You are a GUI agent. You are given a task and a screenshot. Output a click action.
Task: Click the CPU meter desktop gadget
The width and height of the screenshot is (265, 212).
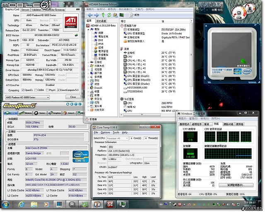click(x=243, y=11)
